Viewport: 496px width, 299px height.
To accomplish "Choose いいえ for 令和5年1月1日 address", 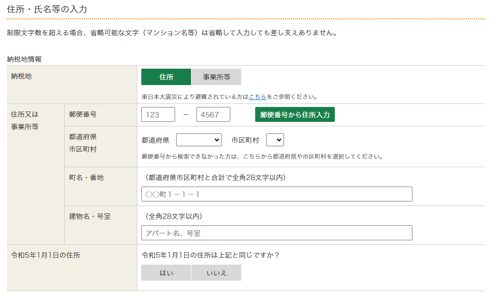I will click(x=216, y=273).
